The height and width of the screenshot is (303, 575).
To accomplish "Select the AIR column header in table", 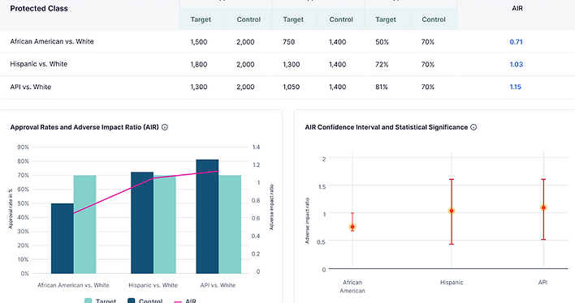I will click(x=517, y=8).
